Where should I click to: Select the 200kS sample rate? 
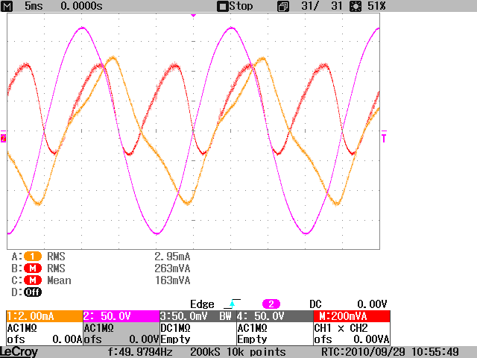pyautogui.click(x=205, y=352)
